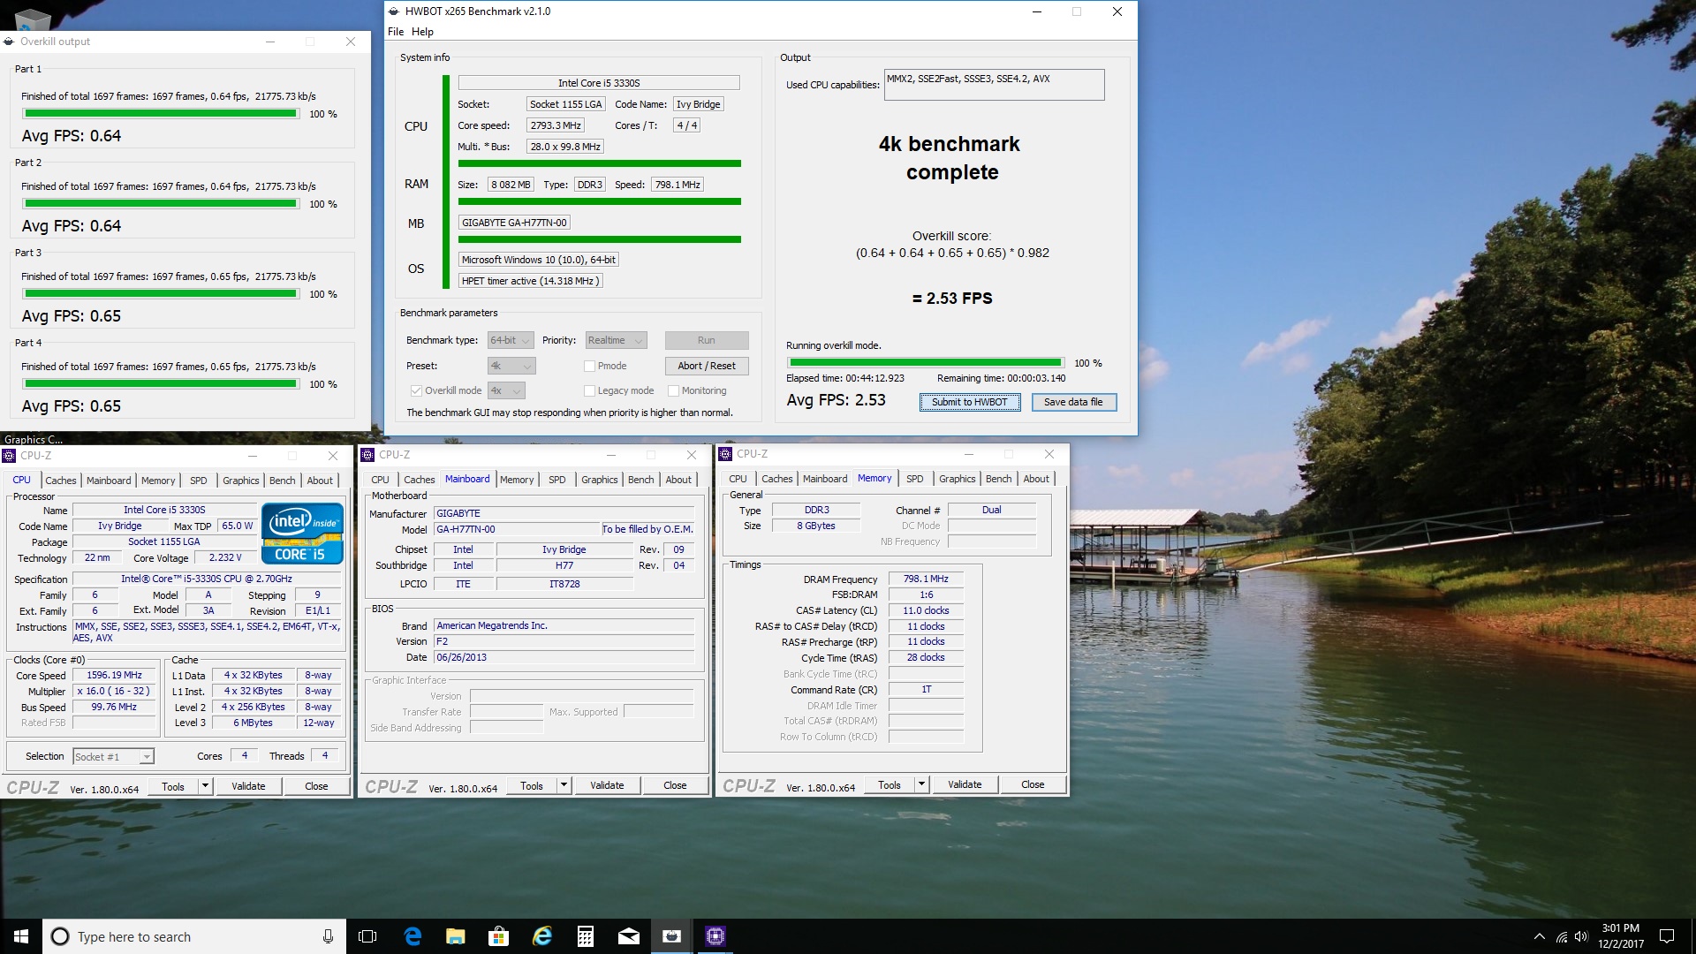
Task: Click Save data file button
Action: [1073, 402]
